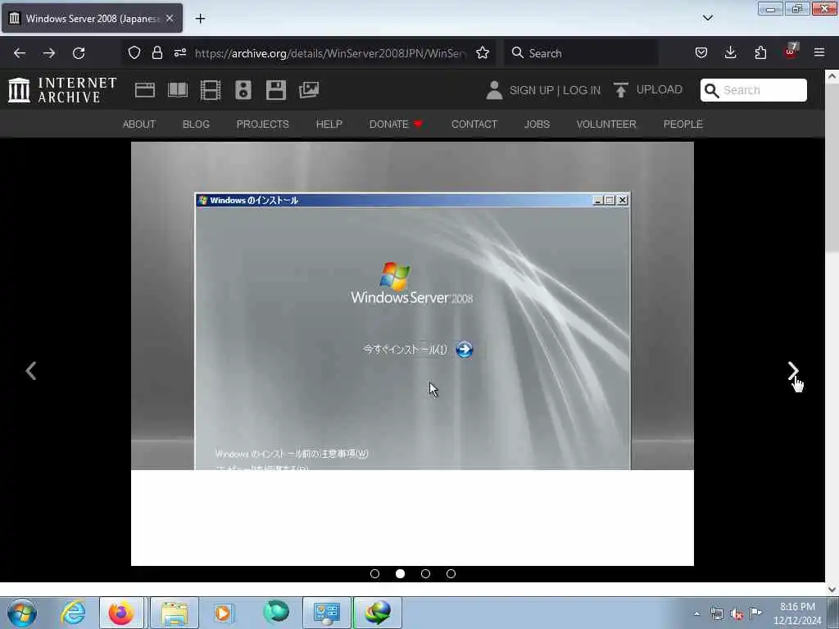The height and width of the screenshot is (629, 839).
Task: Click scrollbar up arrow
Action: (832, 76)
